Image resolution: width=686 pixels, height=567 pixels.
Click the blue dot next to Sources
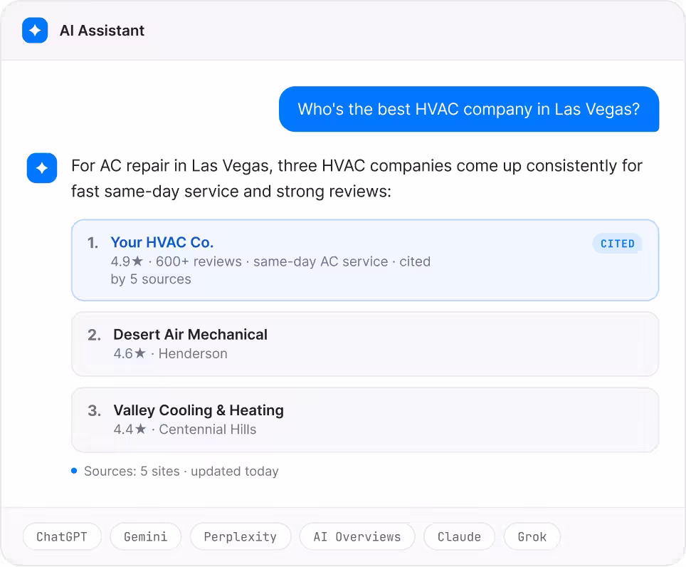point(75,471)
